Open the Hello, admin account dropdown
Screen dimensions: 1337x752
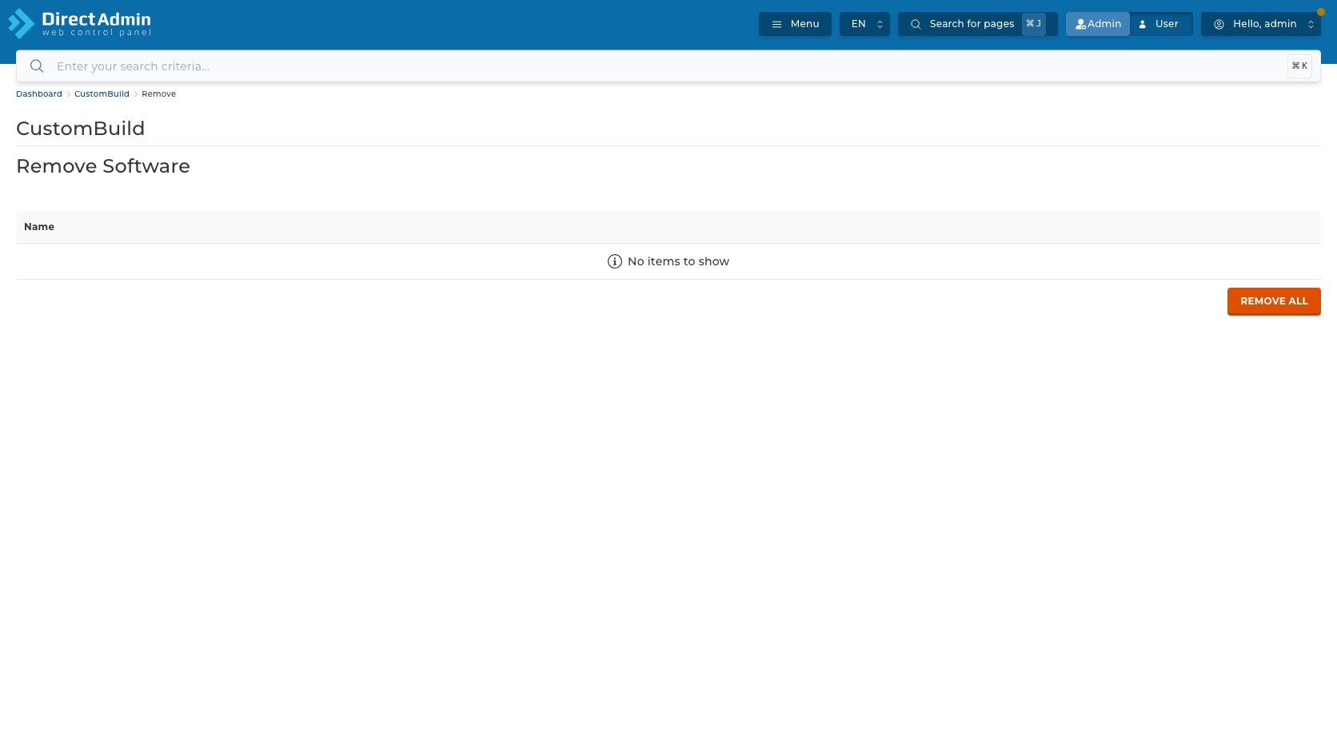click(x=1261, y=24)
